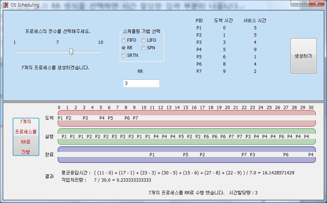Click the '7개의 프로세스를 RR로 진행' button
The width and height of the screenshot is (327, 203).
[26, 137]
